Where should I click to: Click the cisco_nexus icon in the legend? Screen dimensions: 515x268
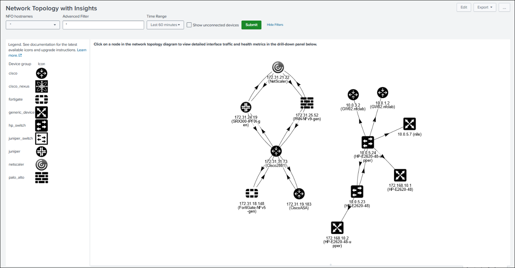pyautogui.click(x=41, y=86)
